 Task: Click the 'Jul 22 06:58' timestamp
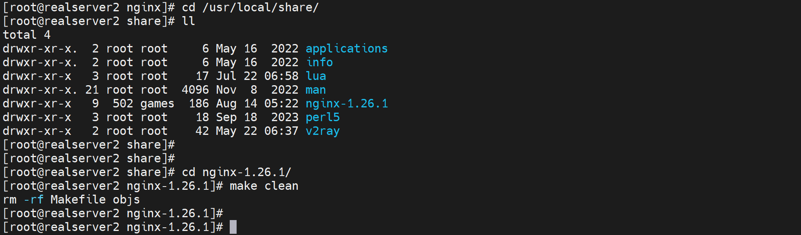(x=257, y=76)
